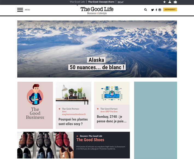
Task: Read 'Pourquoi les plantes sont-elles sexy ?'
Action: [73, 122]
